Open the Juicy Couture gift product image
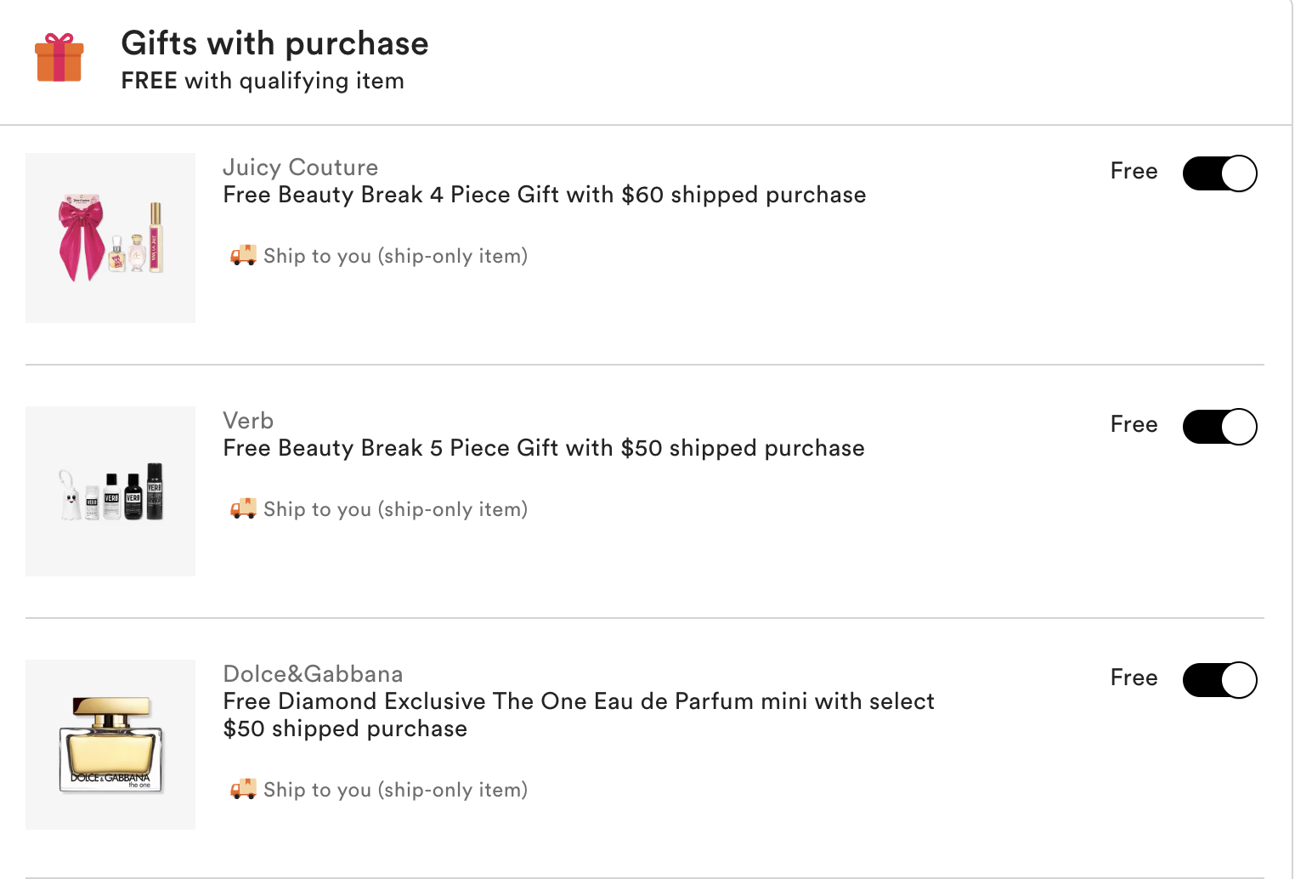The image size is (1312, 879). click(x=110, y=238)
